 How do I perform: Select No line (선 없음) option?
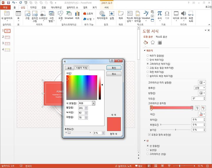[x=153, y=146]
